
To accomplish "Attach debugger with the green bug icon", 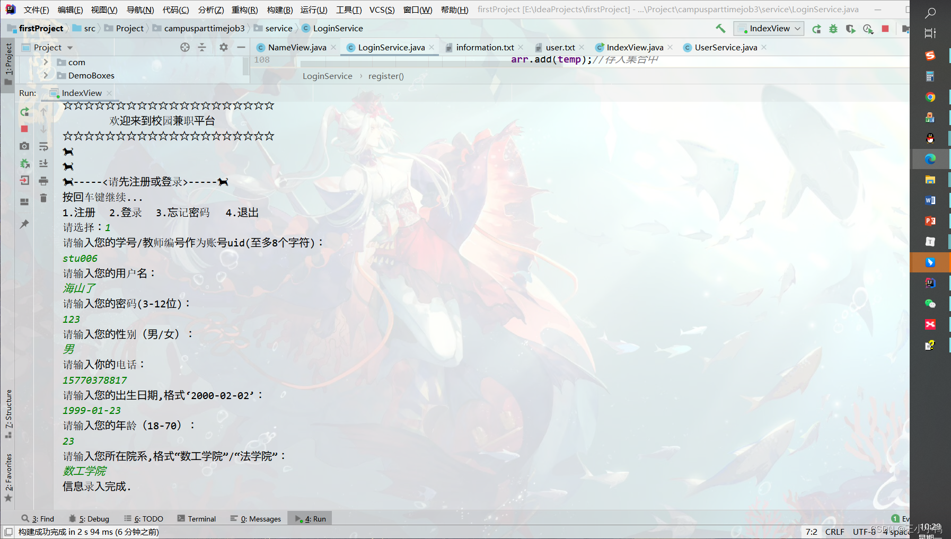I will point(24,163).
